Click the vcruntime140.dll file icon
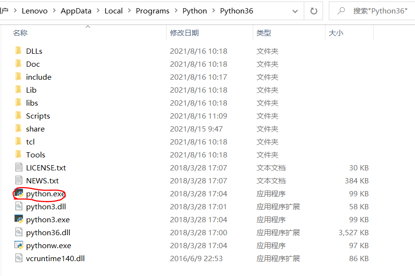Image resolution: width=415 pixels, height=276 pixels. click(x=18, y=258)
